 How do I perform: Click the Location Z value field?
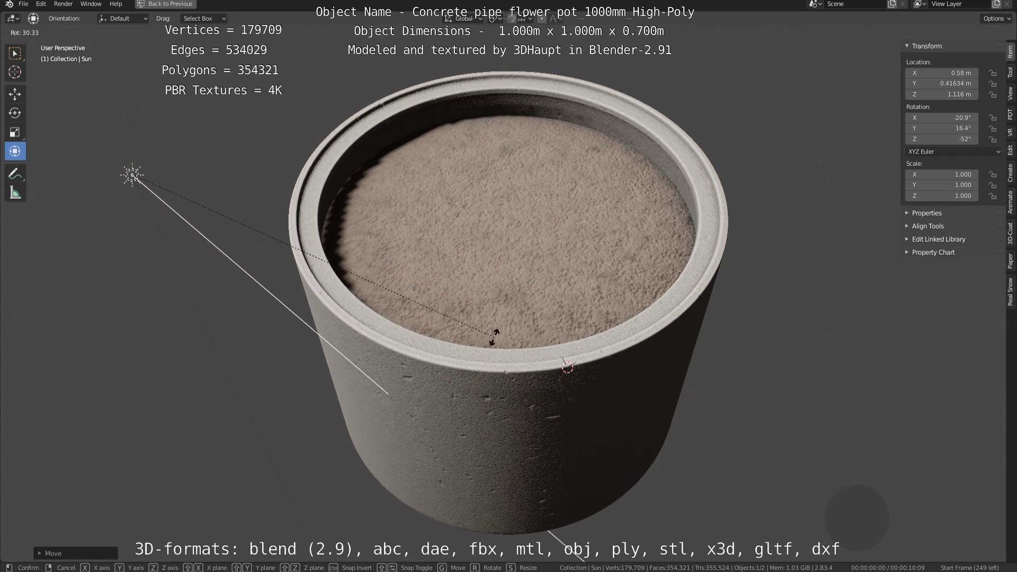pyautogui.click(x=942, y=94)
